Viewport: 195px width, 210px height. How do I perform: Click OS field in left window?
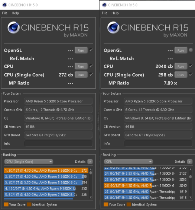click(58, 118)
